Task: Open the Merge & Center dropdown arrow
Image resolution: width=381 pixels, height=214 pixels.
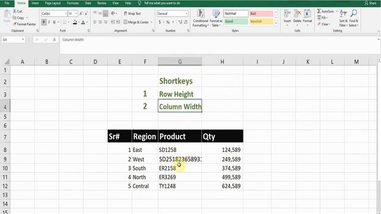Action: coord(151,22)
